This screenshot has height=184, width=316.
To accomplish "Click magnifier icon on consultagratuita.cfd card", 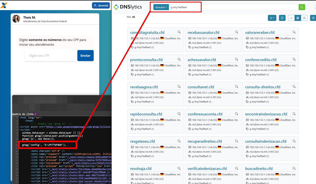I will pyautogui.click(x=179, y=32).
